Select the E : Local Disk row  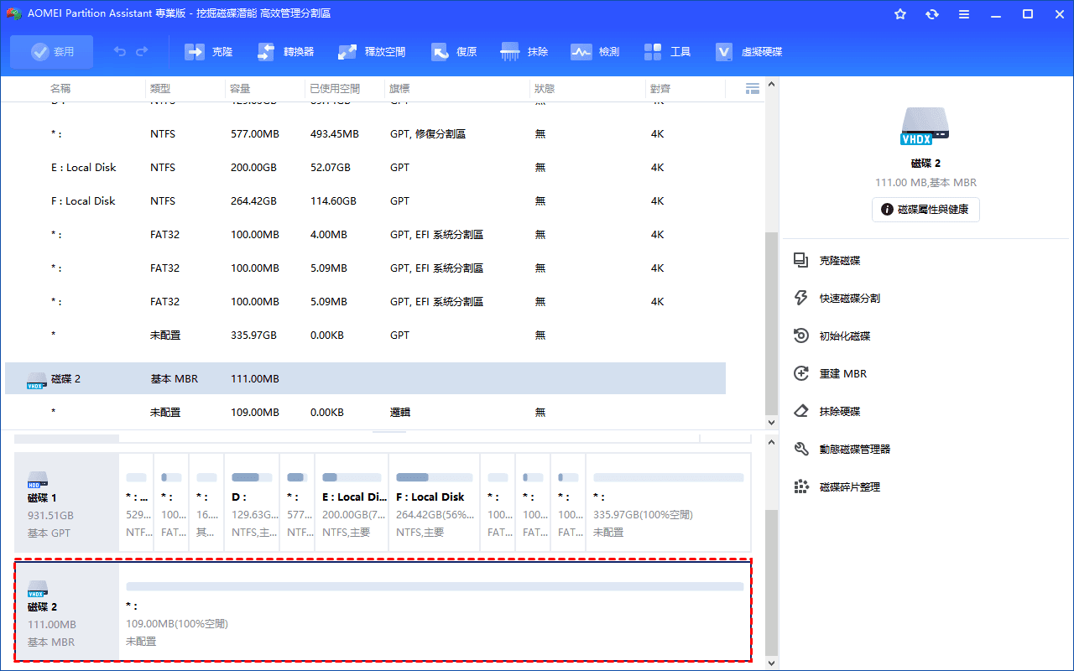coord(365,168)
